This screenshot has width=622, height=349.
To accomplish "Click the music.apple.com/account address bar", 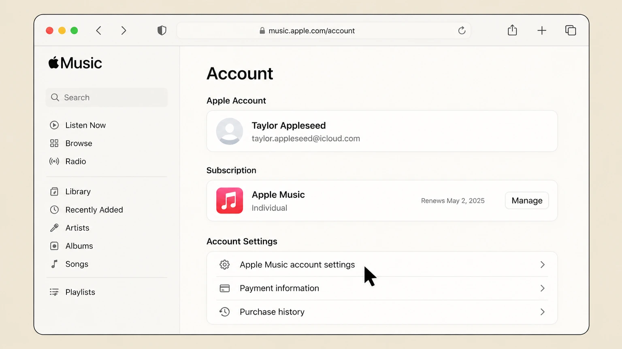I will (324, 31).
